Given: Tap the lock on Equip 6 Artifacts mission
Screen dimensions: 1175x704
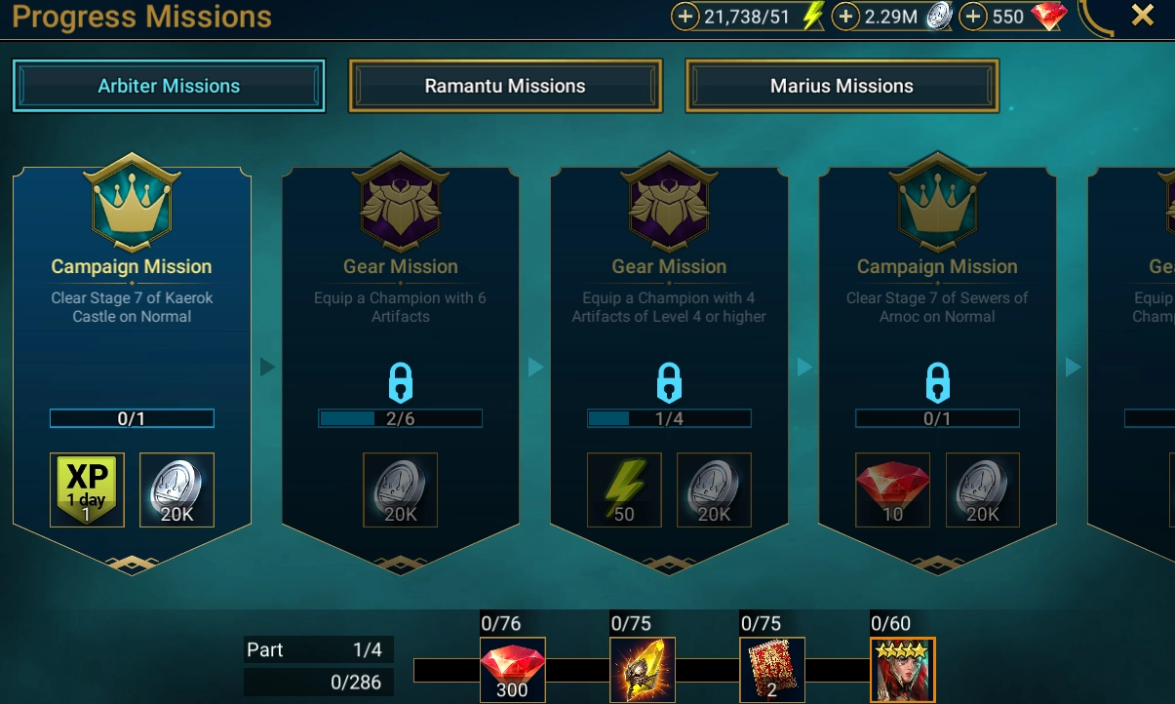Looking at the screenshot, I should [400, 381].
